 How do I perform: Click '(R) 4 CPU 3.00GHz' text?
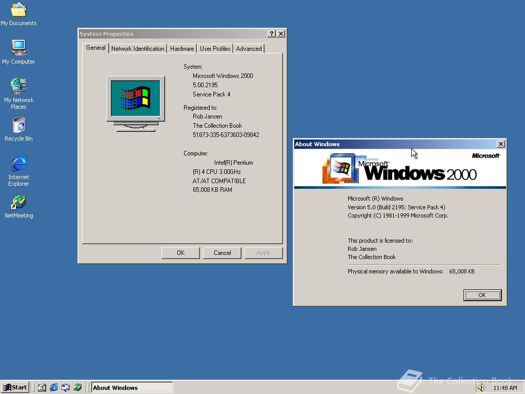coord(217,172)
